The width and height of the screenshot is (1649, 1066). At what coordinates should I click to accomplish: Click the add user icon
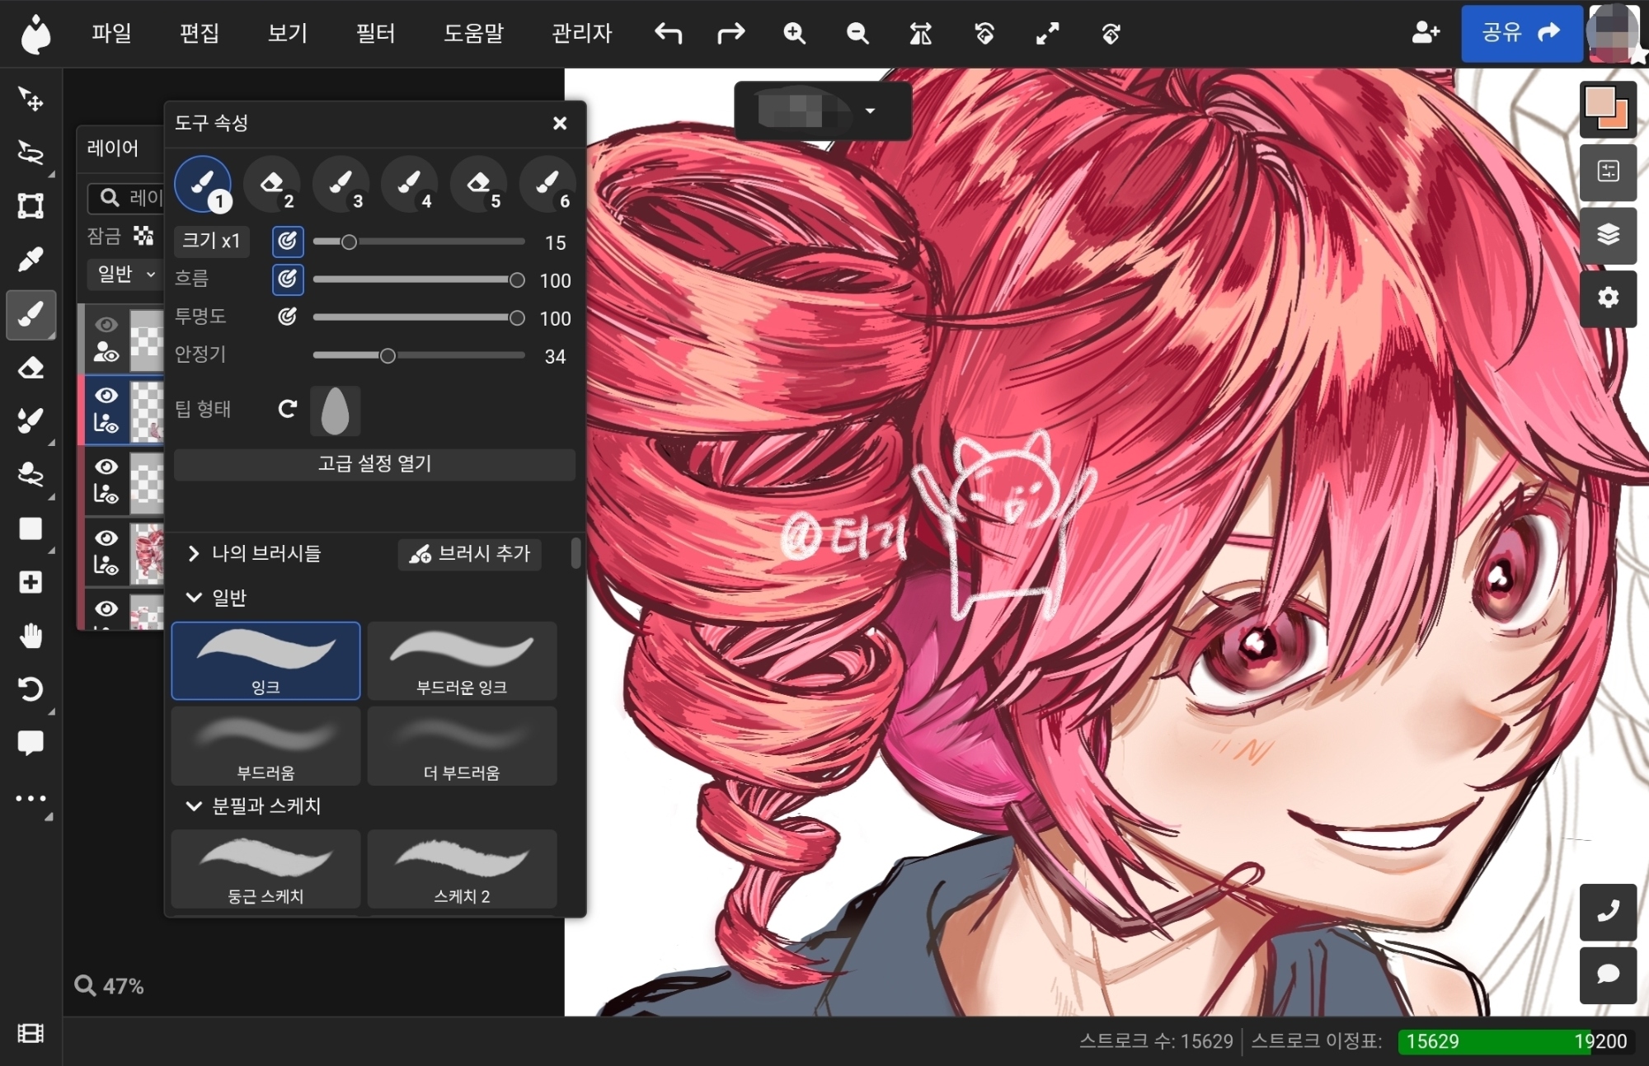pos(1425,33)
